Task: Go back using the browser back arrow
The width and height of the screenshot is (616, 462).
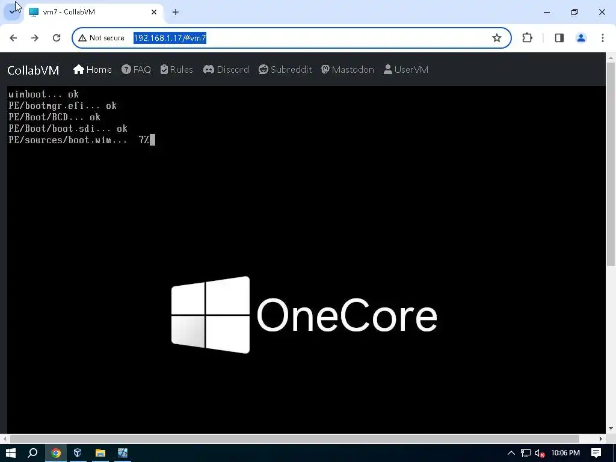Action: coord(13,38)
